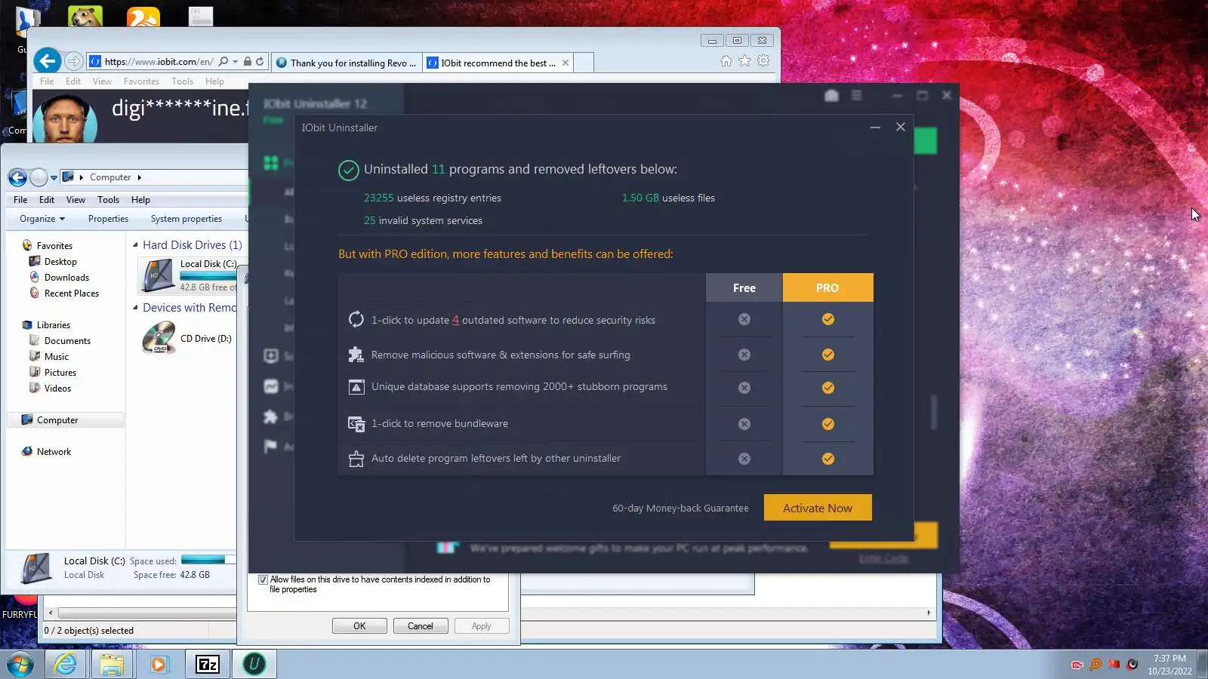Collapse Devices with Removable Storage group
Screen dimensions: 1208x679
(136, 308)
